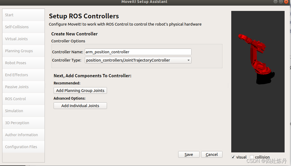Click Add Individual Joints button
The height and width of the screenshot is (166, 291).
(80, 106)
